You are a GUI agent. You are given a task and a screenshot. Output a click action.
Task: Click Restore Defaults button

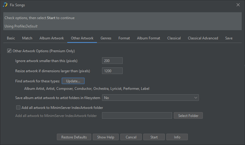click(x=74, y=137)
